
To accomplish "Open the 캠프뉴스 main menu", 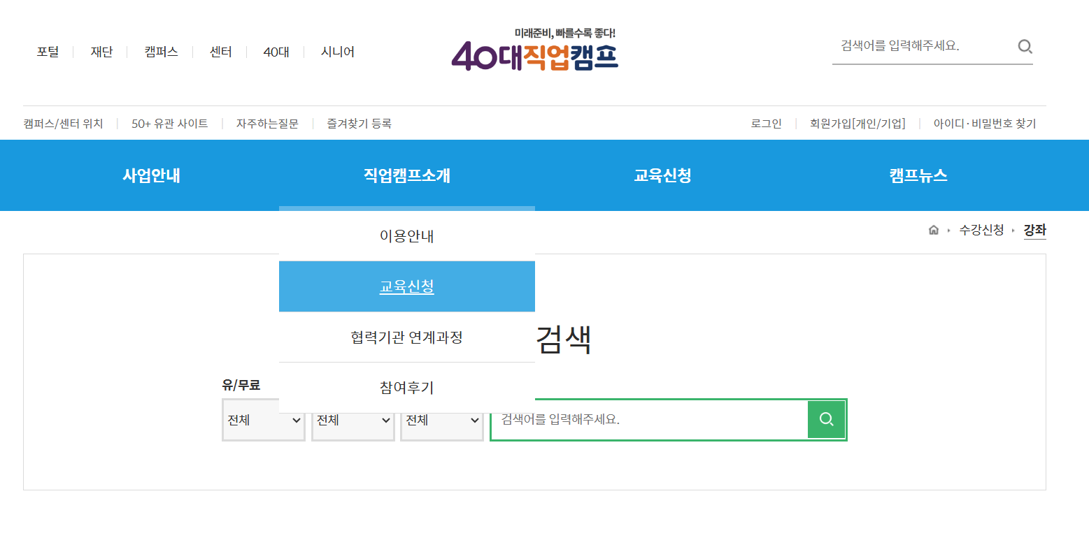I will click(918, 175).
